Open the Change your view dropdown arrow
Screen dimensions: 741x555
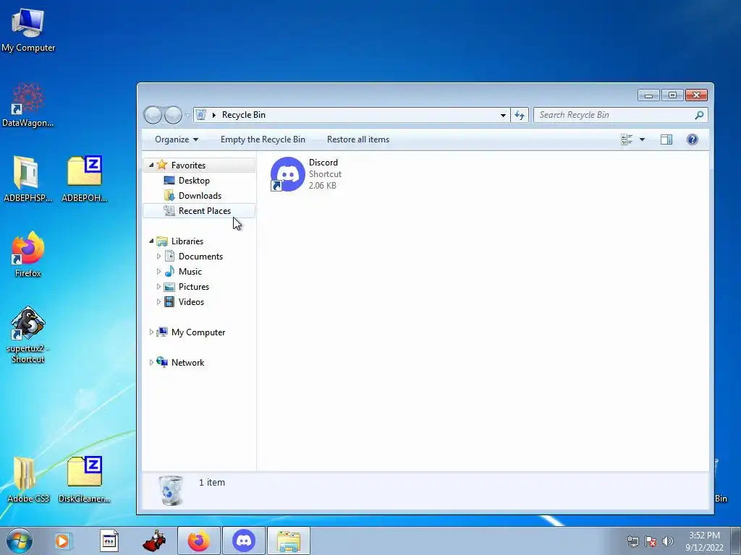[x=642, y=139]
